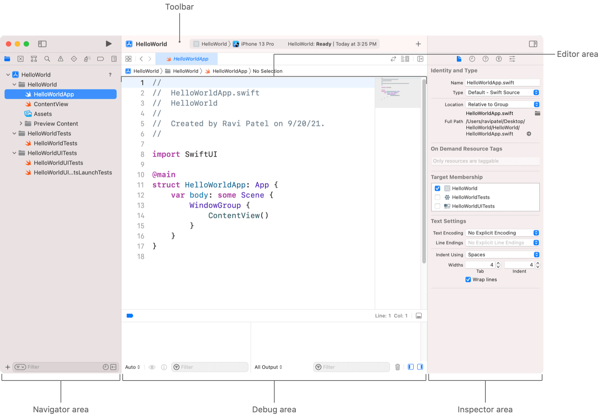Run the project with the play button
Image resolution: width=600 pixels, height=416 pixels.
pos(108,44)
